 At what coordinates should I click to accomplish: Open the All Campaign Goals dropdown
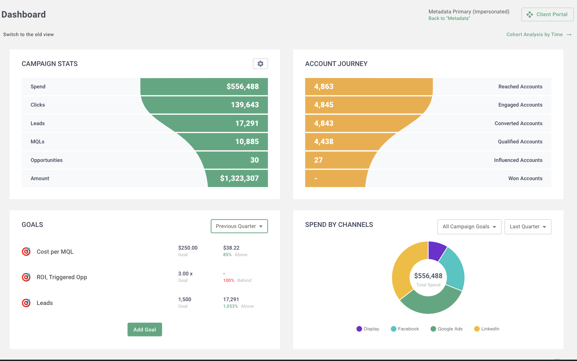[x=469, y=227]
